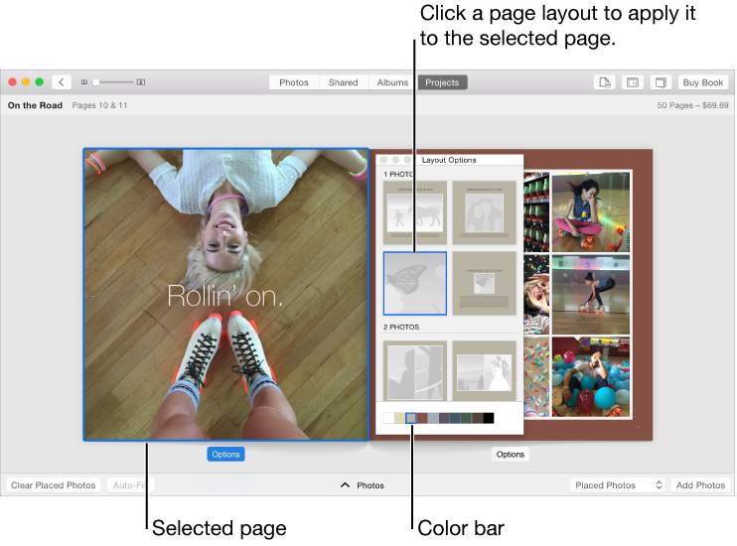The image size is (737, 546).
Task: Switch to the Photos tab
Action: 294,82
